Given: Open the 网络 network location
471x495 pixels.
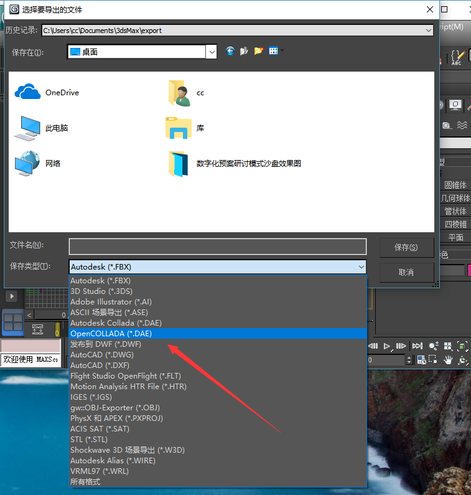Looking at the screenshot, I should click(x=37, y=163).
